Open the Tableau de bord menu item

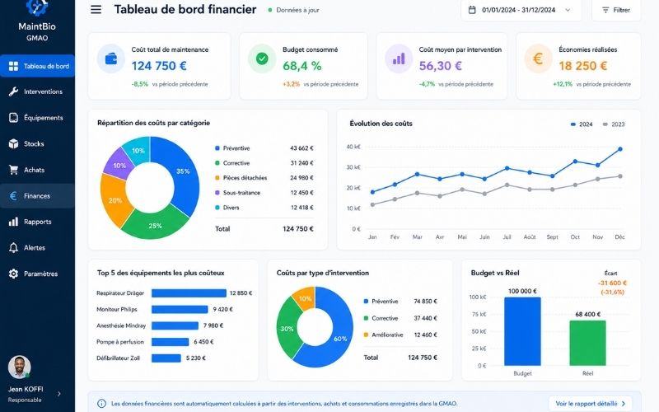pyautogui.click(x=37, y=66)
